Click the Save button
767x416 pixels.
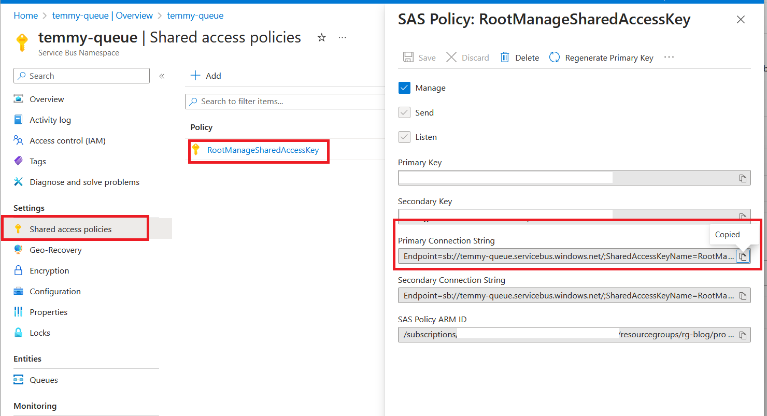coord(419,58)
